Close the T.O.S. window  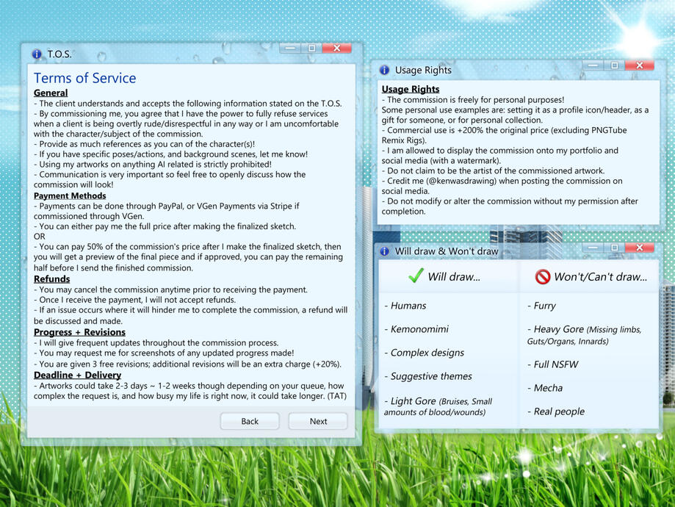coord(336,48)
